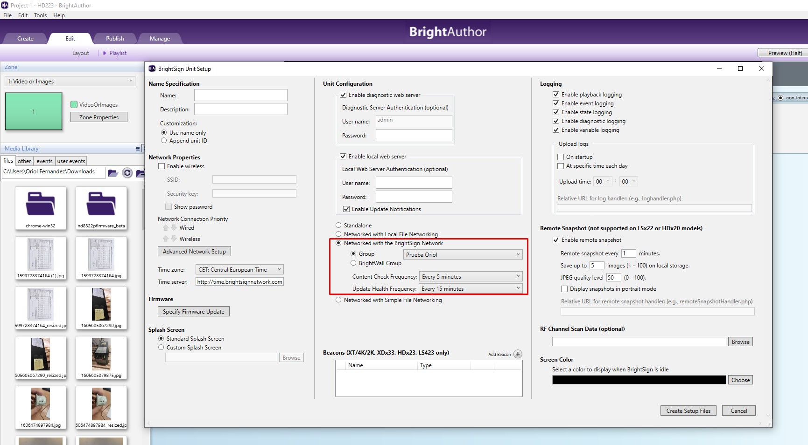Open the File menu

pyautogui.click(x=7, y=15)
